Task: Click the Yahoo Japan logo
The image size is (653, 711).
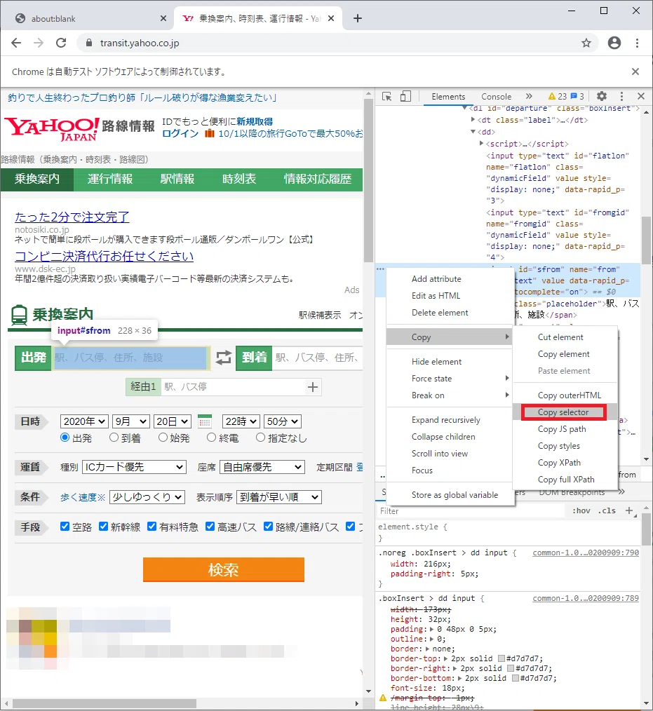Action: (52, 129)
